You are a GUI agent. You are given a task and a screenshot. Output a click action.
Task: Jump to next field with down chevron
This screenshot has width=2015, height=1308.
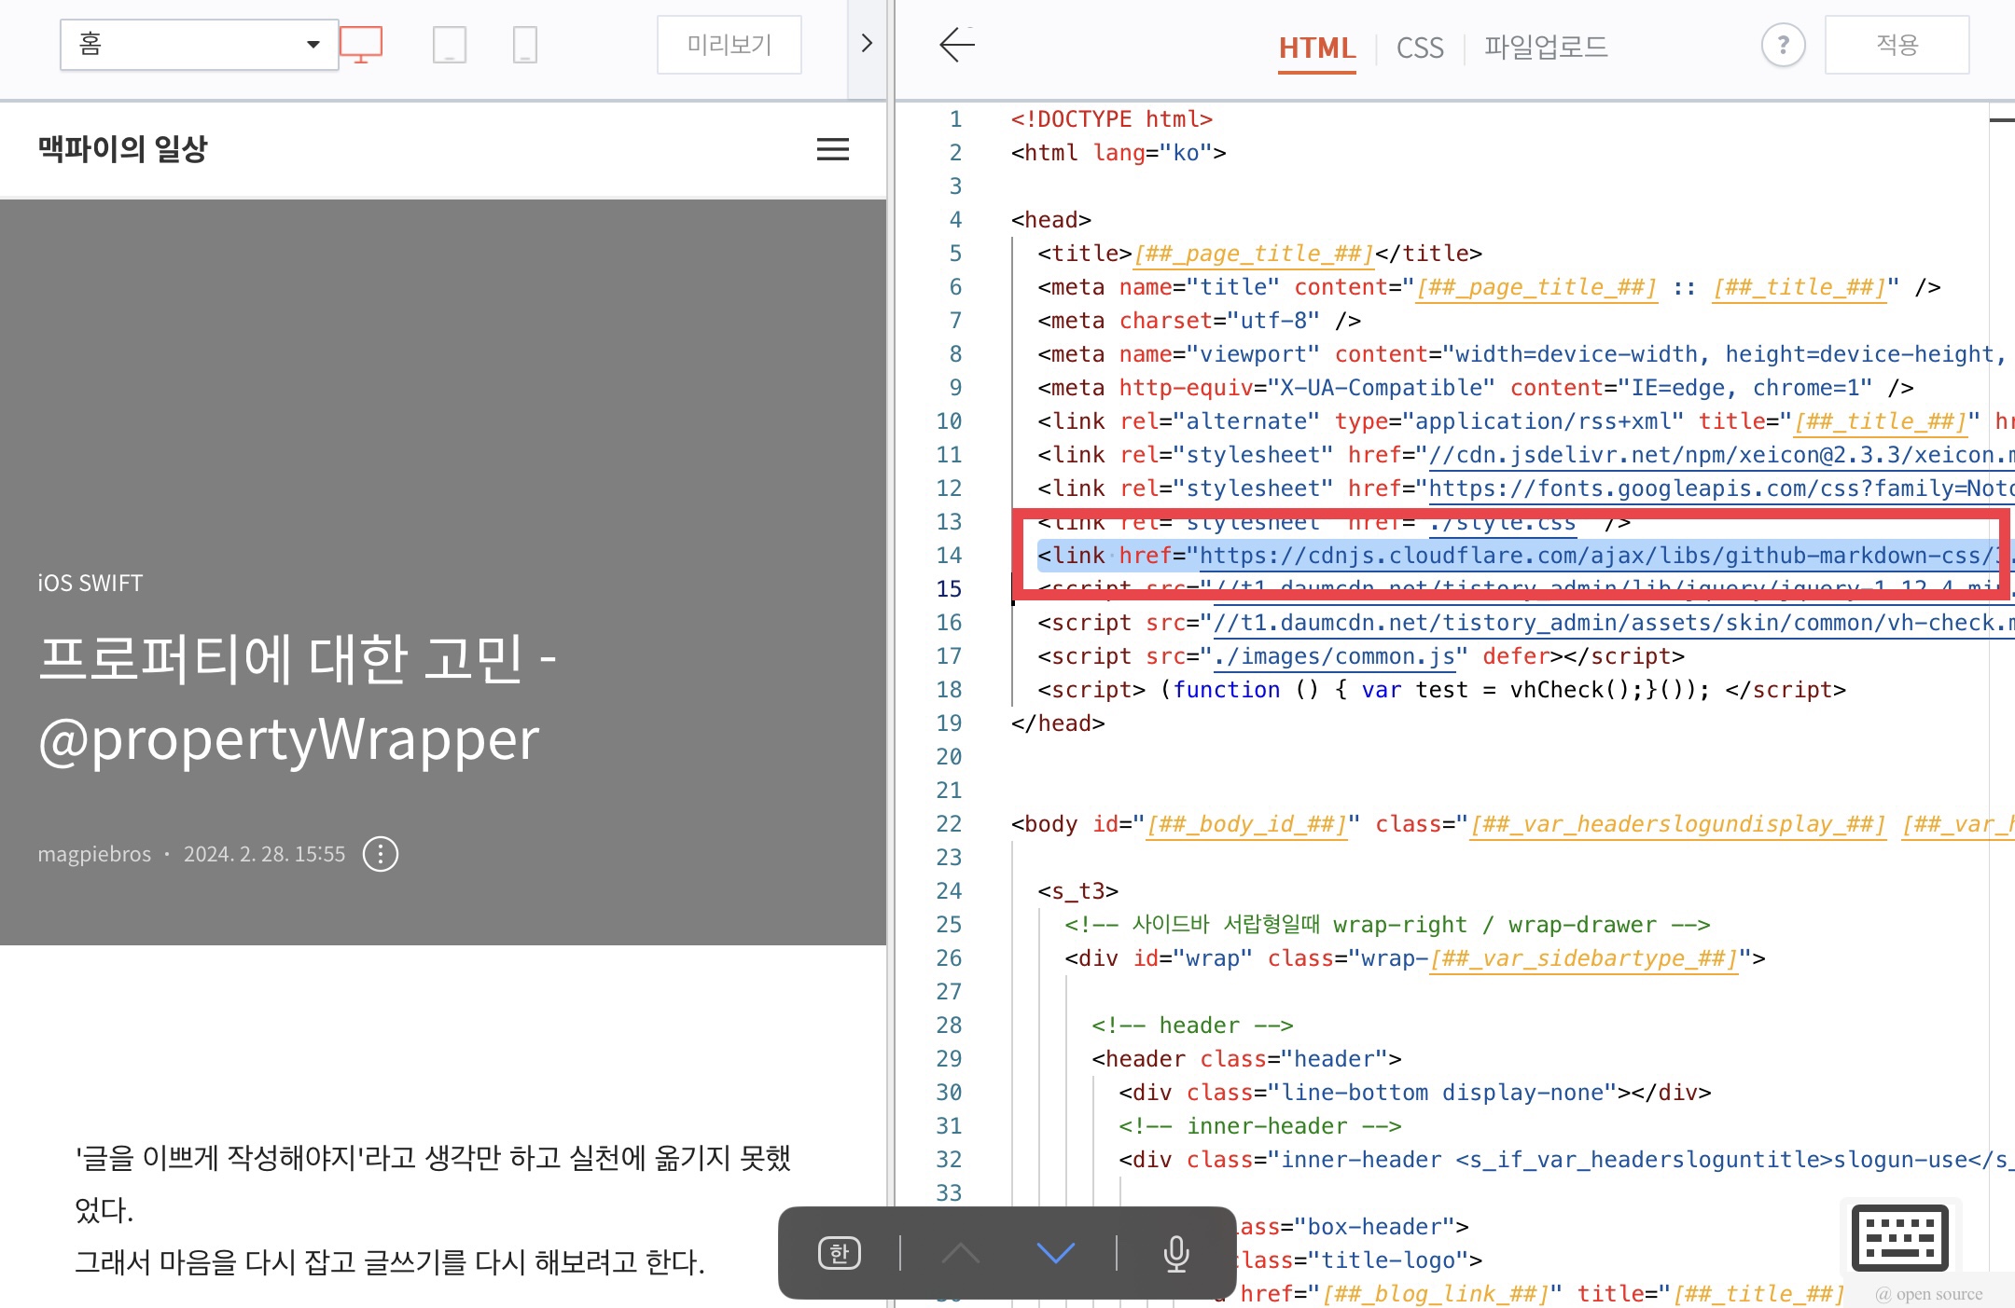[1055, 1253]
